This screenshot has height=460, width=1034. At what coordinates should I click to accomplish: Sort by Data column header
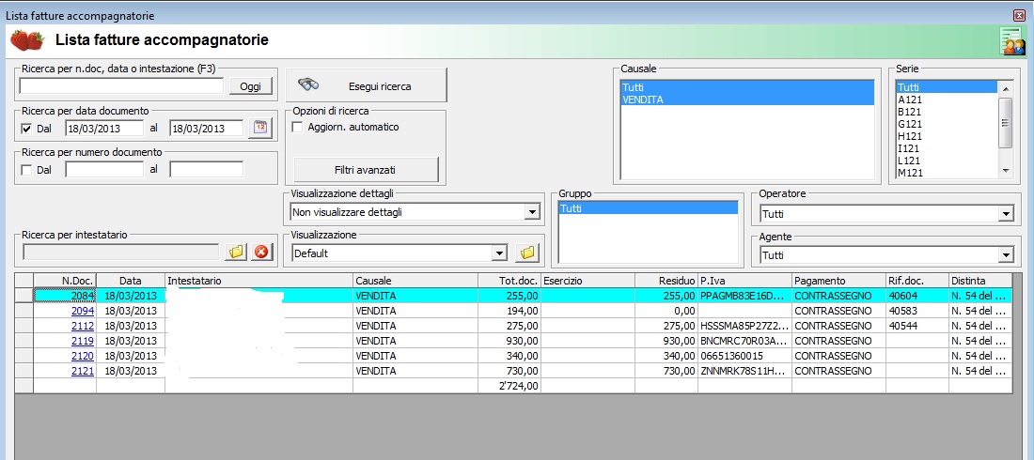pos(131,281)
